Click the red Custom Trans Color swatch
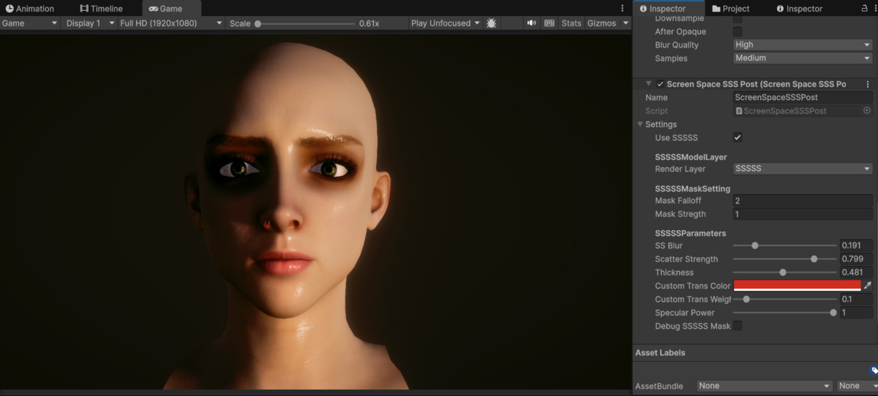 (x=797, y=286)
